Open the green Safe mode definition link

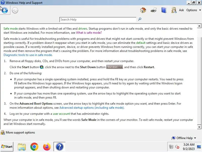[x=11, y=29]
